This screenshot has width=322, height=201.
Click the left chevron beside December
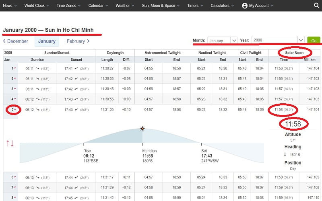(x=4, y=41)
